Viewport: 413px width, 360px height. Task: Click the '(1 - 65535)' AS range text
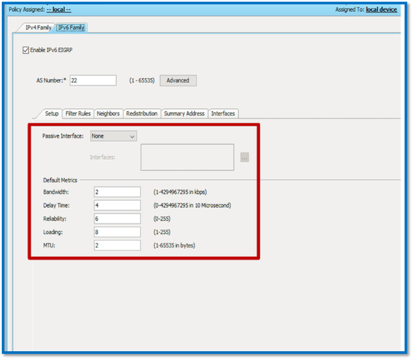pos(142,81)
